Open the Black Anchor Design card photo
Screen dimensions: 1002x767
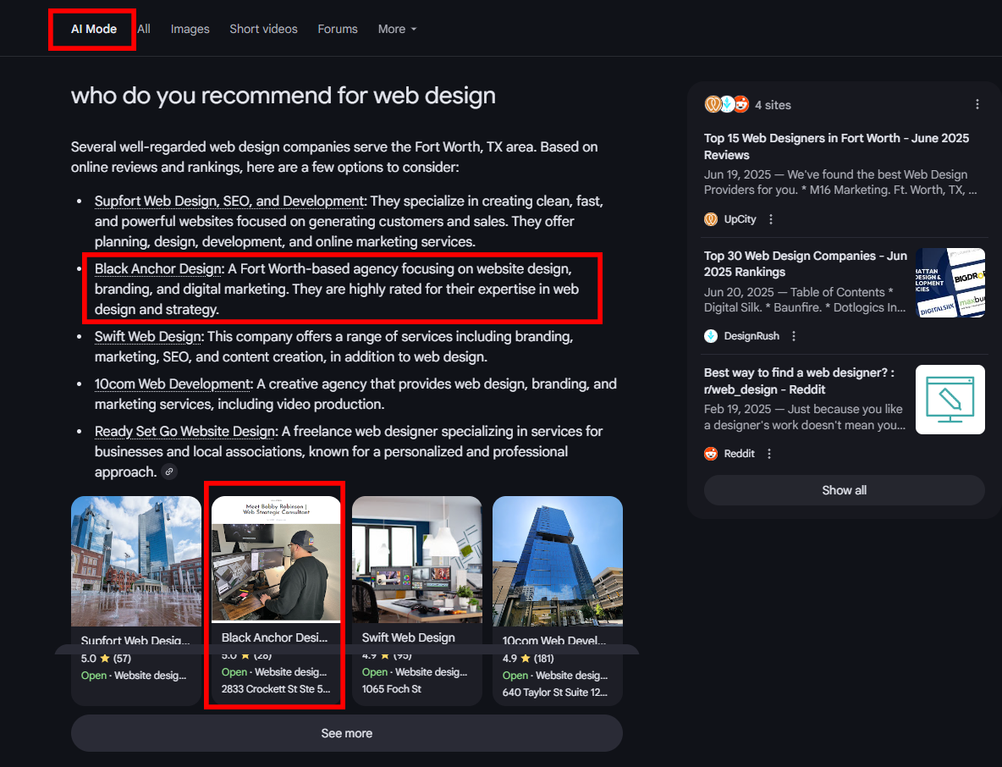pyautogui.click(x=276, y=560)
